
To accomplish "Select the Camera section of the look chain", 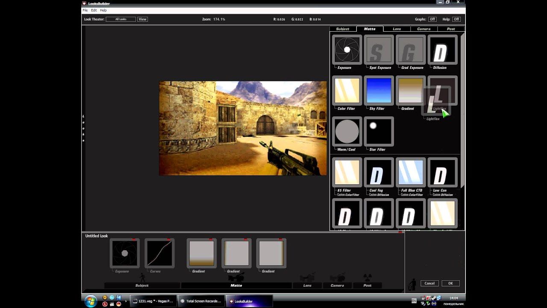I will click(x=337, y=285).
